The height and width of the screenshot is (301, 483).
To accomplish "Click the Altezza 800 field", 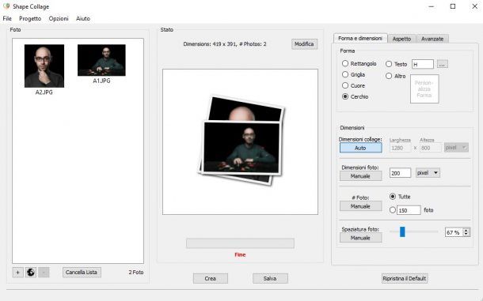I will (x=430, y=148).
